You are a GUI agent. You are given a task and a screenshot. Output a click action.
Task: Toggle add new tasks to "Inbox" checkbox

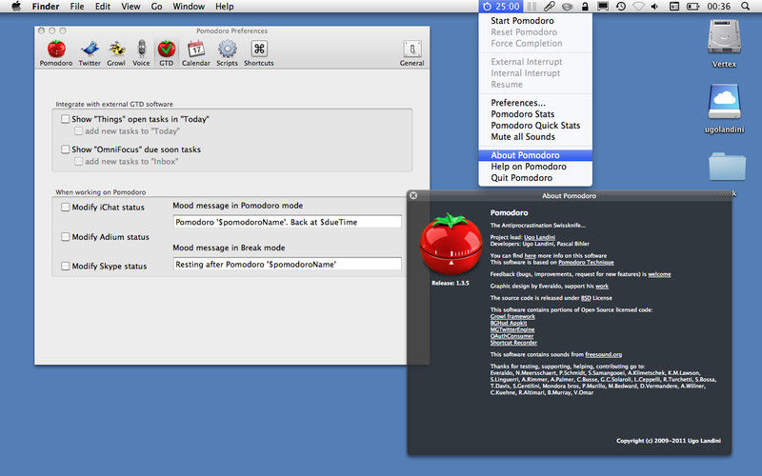coord(78,161)
